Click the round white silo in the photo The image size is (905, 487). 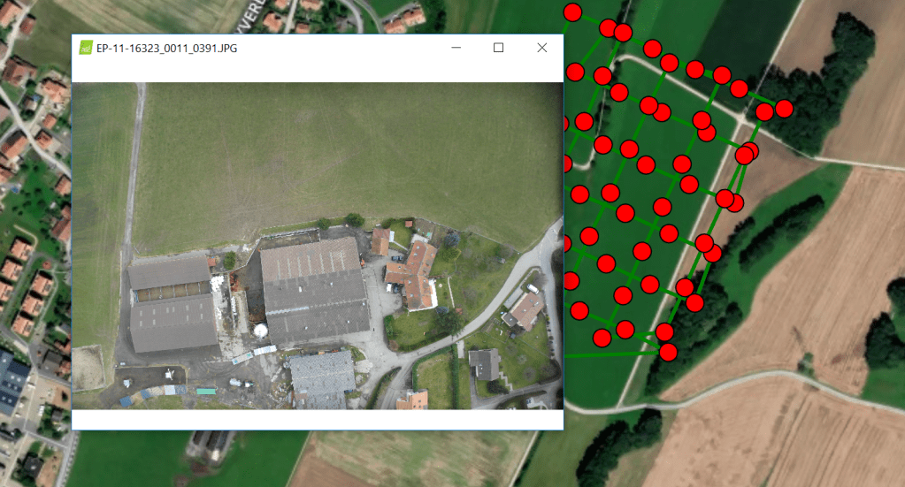261,331
